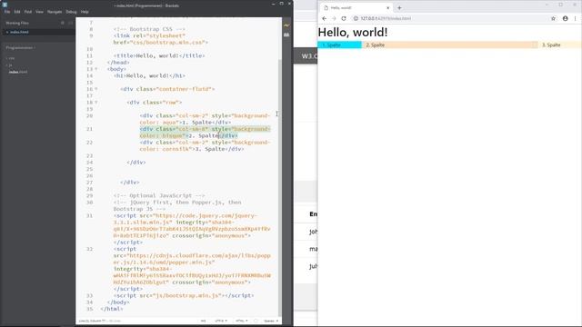This screenshot has width=582, height=327.
Task: Click line 22 cornsilk div code
Action: (205, 145)
